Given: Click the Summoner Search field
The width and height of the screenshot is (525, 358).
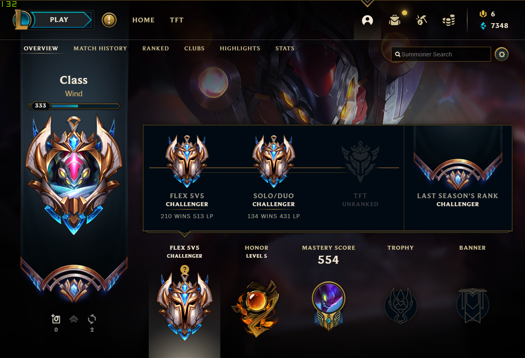Looking at the screenshot, I should (441, 54).
